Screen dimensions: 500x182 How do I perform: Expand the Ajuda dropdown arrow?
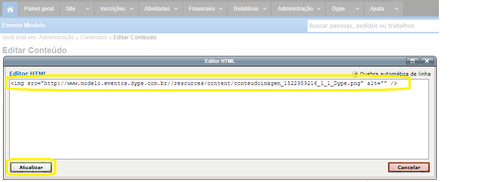tap(396, 9)
